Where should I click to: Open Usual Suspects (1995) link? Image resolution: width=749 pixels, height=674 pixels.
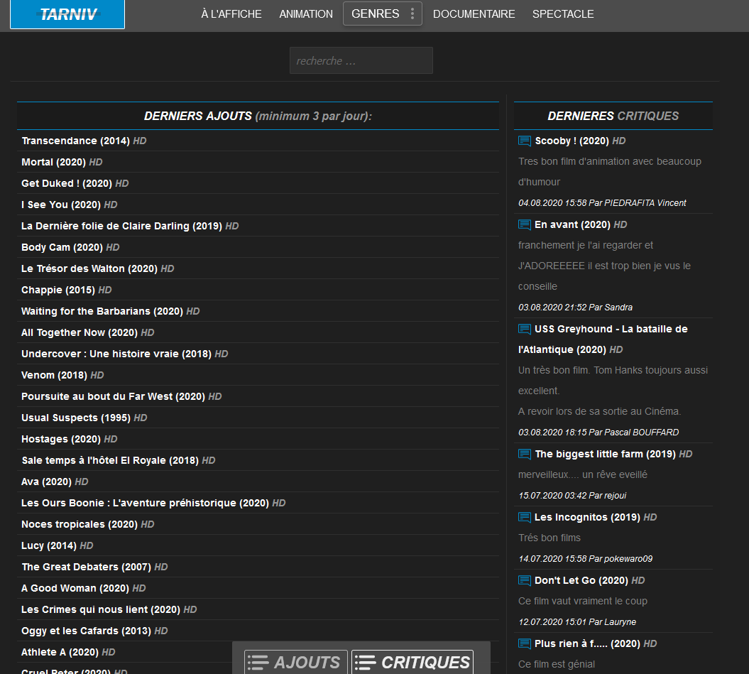pyautogui.click(x=84, y=418)
